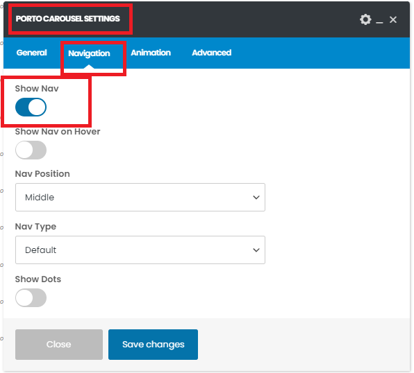Turn on the Show Dots switch
The height and width of the screenshot is (373, 414).
(31, 297)
